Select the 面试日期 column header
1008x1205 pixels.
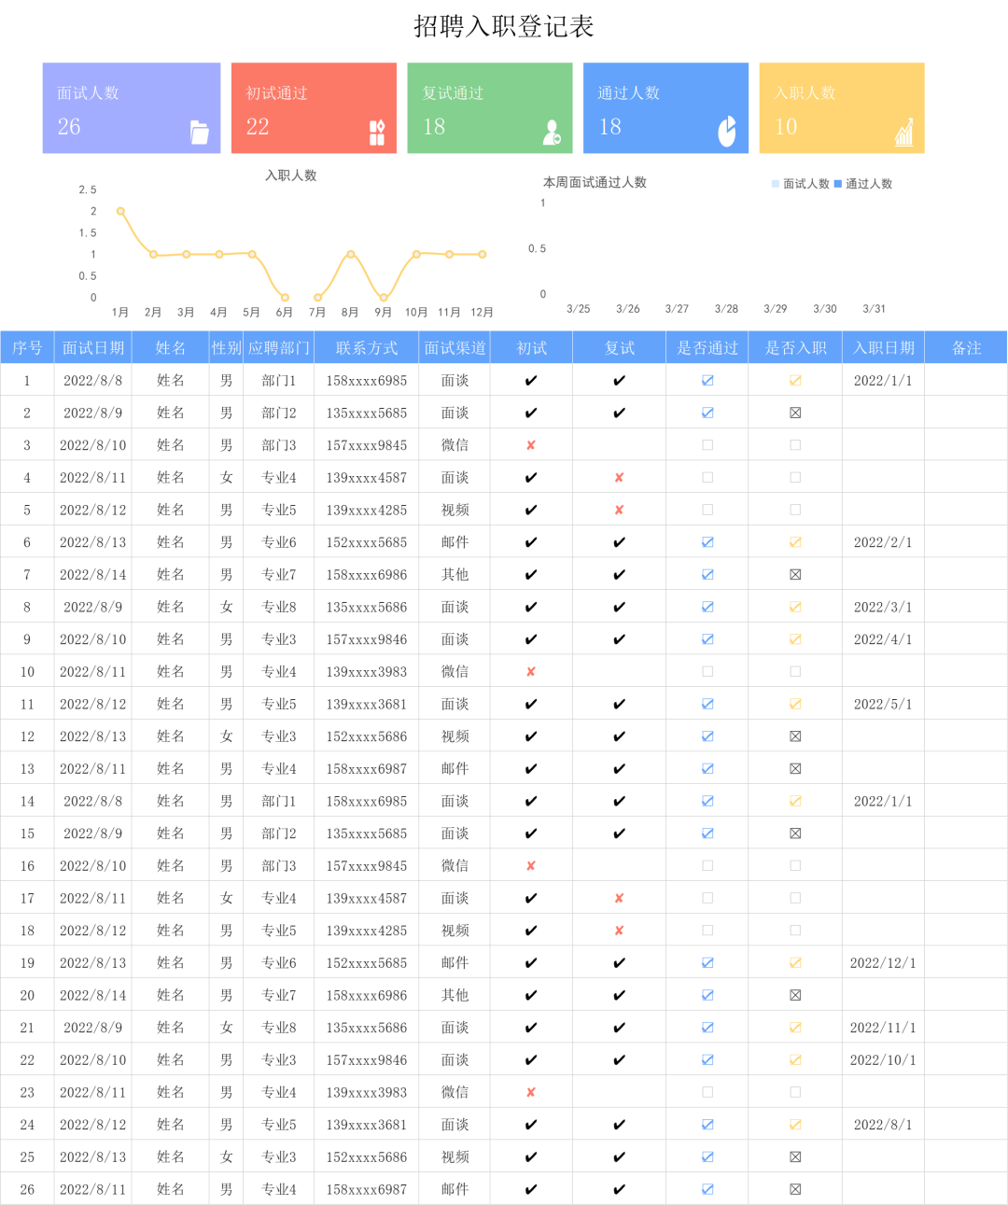coord(93,347)
